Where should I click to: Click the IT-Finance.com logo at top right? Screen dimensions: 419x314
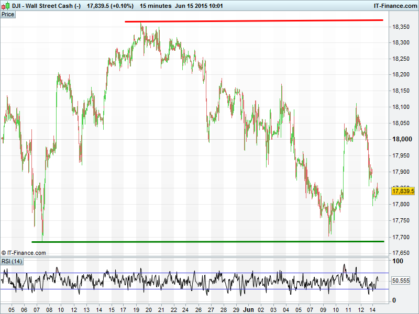click(394, 6)
